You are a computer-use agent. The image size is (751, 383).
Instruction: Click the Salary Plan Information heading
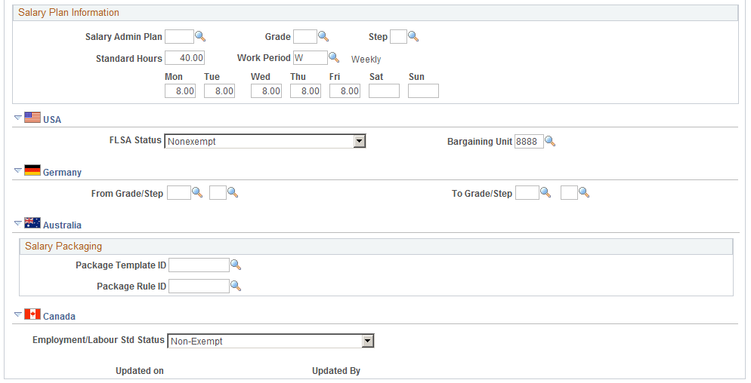69,12
